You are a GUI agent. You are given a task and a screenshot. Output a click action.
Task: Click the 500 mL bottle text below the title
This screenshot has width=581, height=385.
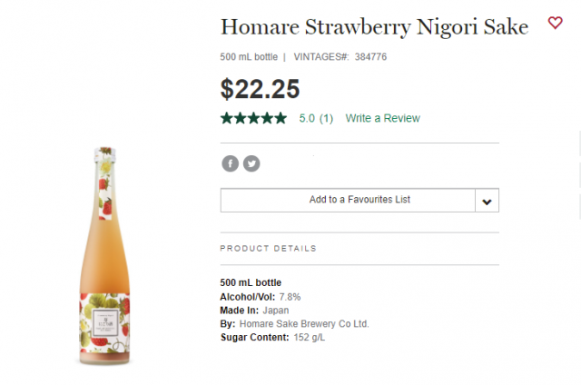coord(249,56)
